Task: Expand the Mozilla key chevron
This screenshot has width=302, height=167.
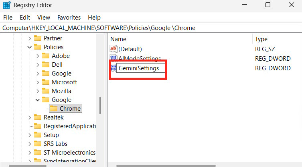Action: point(38,91)
